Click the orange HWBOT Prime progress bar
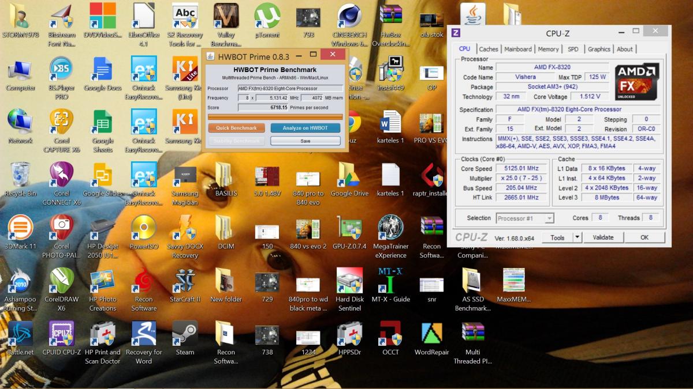 275,117
